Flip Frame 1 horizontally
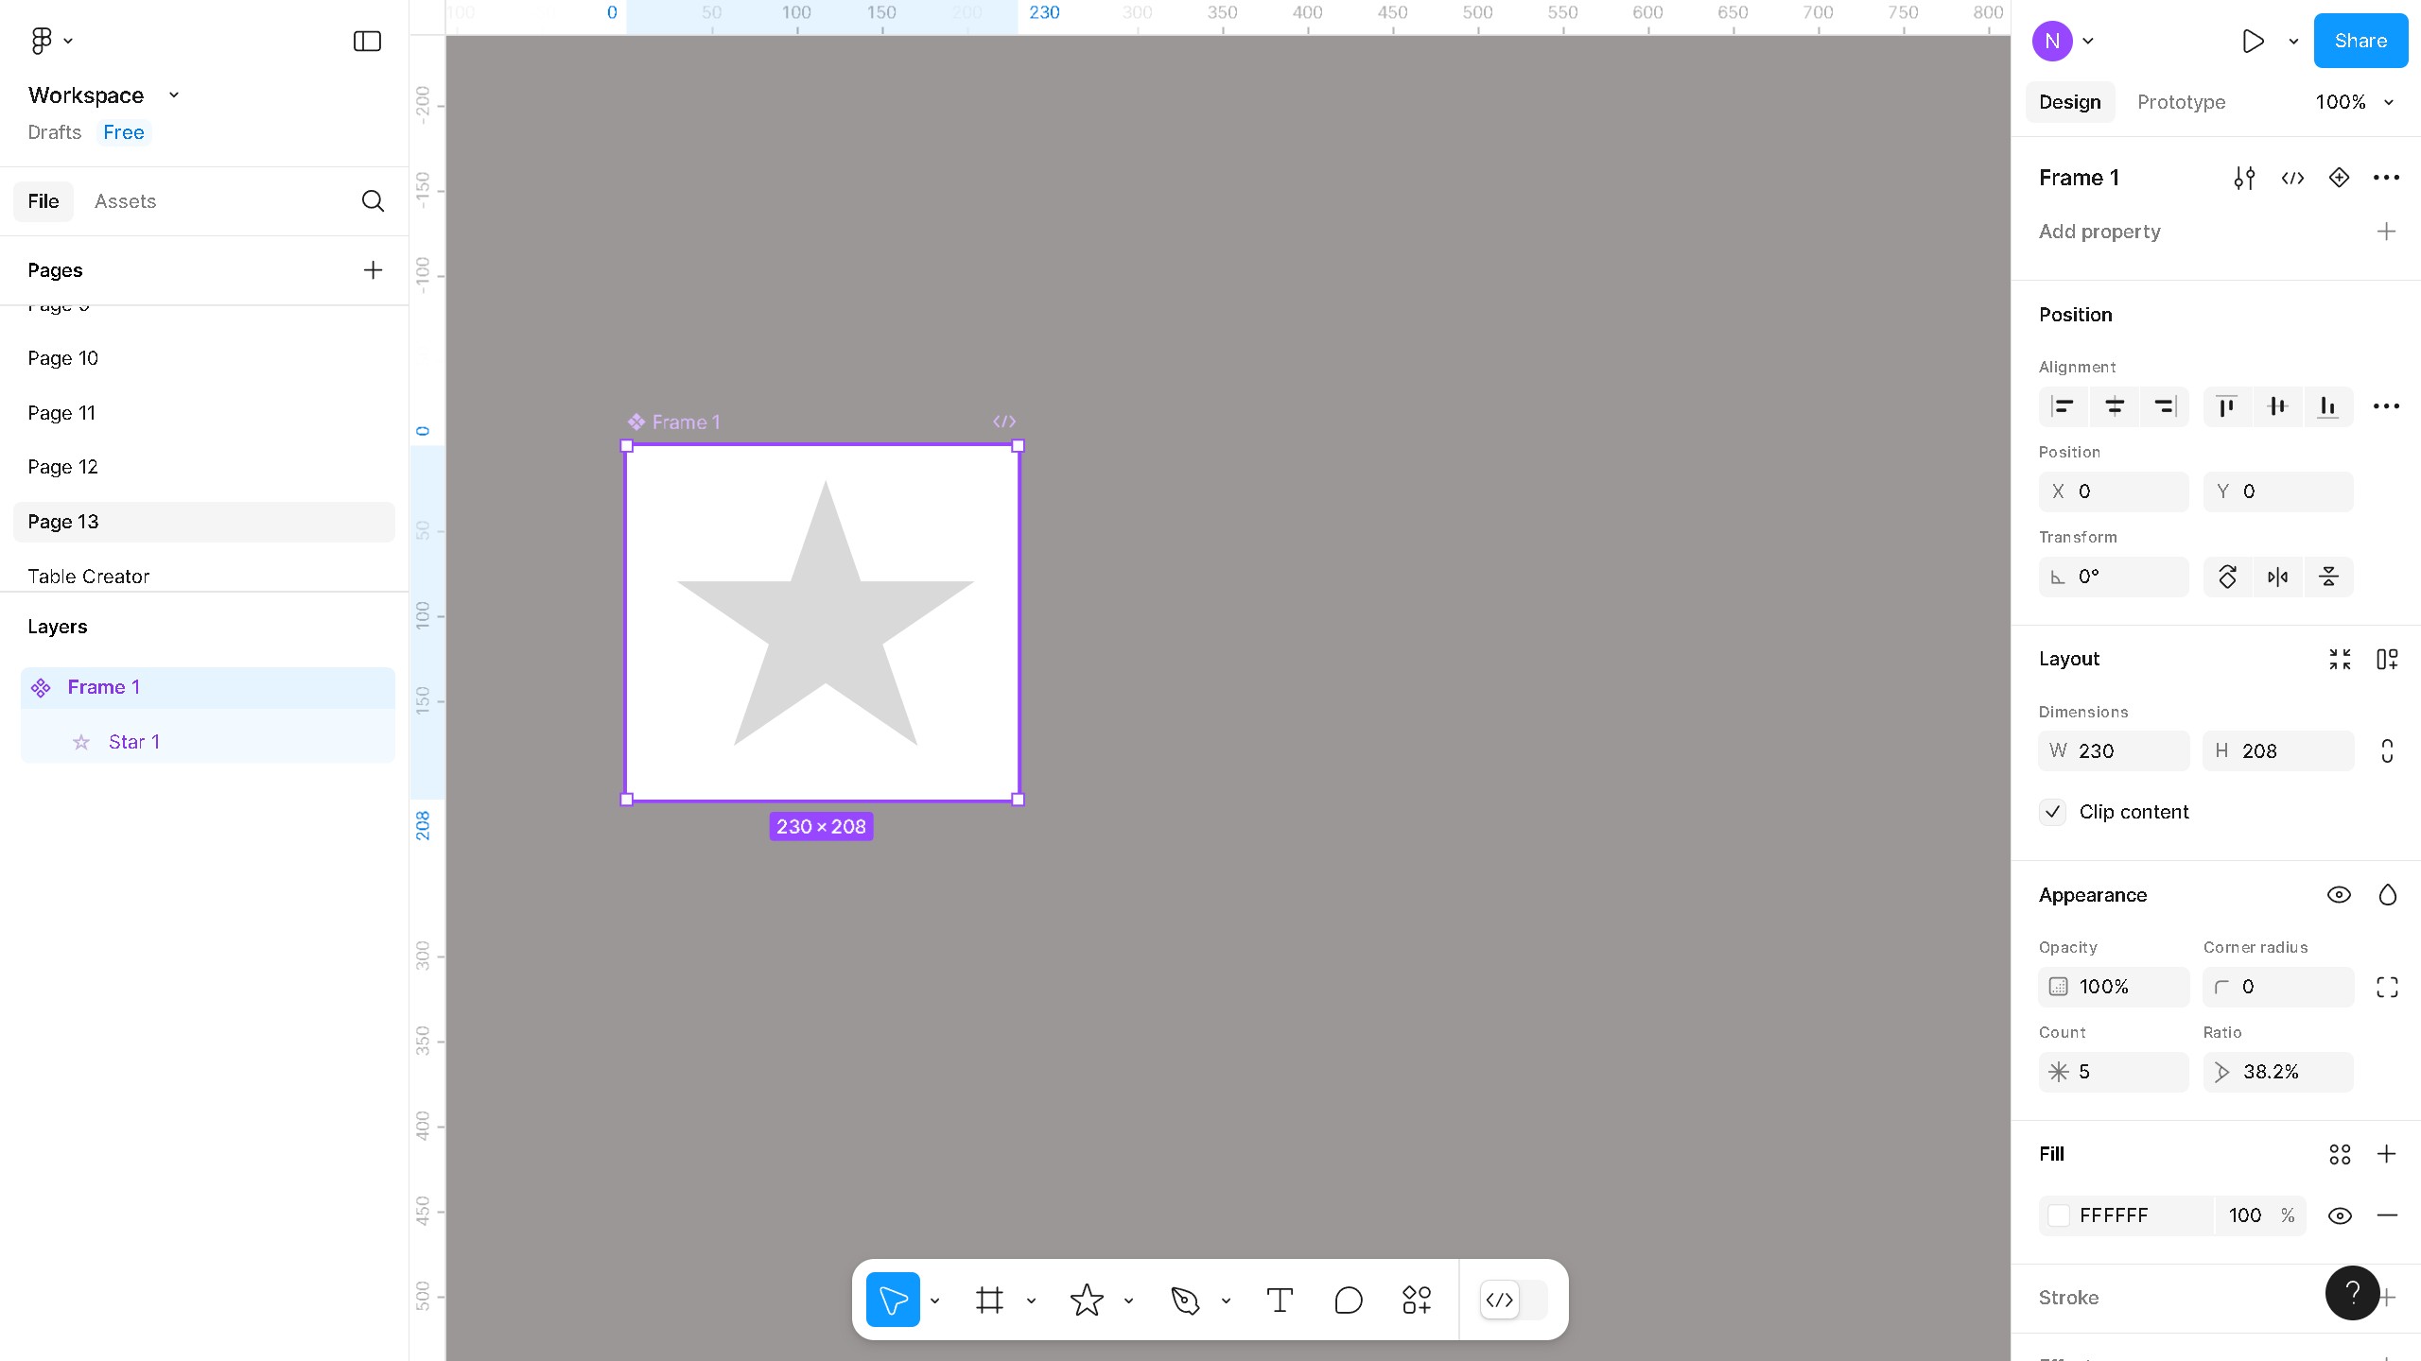Image resolution: width=2421 pixels, height=1361 pixels. coord(2277,577)
